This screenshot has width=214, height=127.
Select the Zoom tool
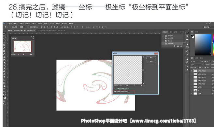pyautogui.click(x=4, y=89)
